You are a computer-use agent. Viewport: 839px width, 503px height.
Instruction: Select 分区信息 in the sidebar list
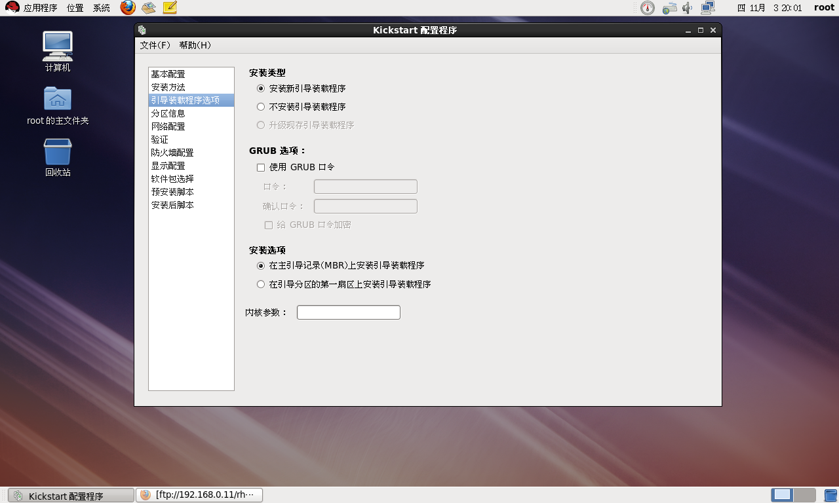pos(191,113)
